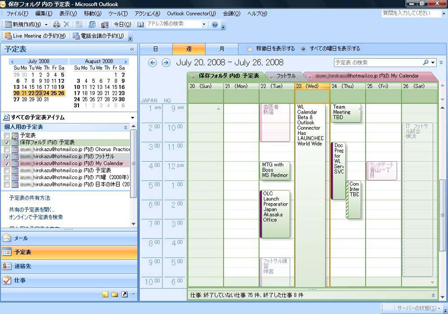Navigate to previous week arrow
The height and width of the screenshot is (314, 448).
point(152,63)
